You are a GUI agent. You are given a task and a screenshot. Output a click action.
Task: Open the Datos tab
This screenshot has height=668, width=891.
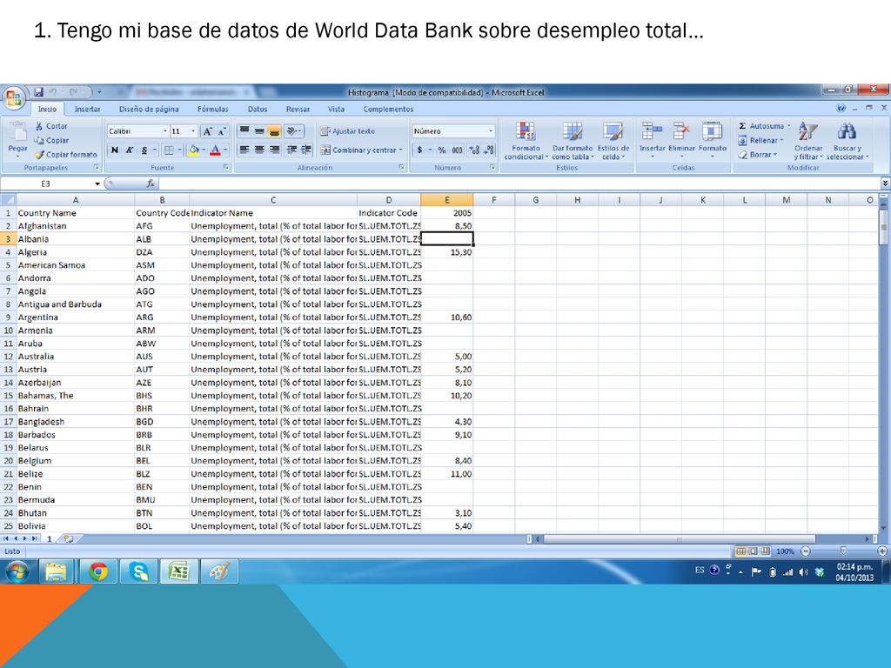pos(258,109)
